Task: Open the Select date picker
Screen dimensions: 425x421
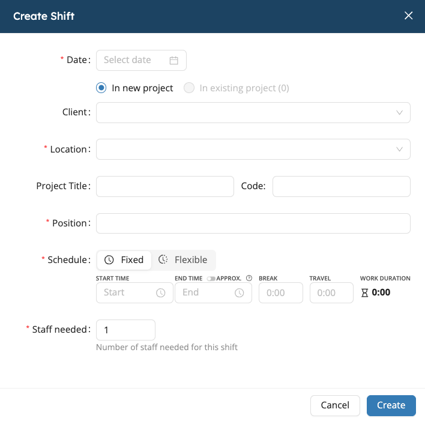Action: [x=136, y=60]
